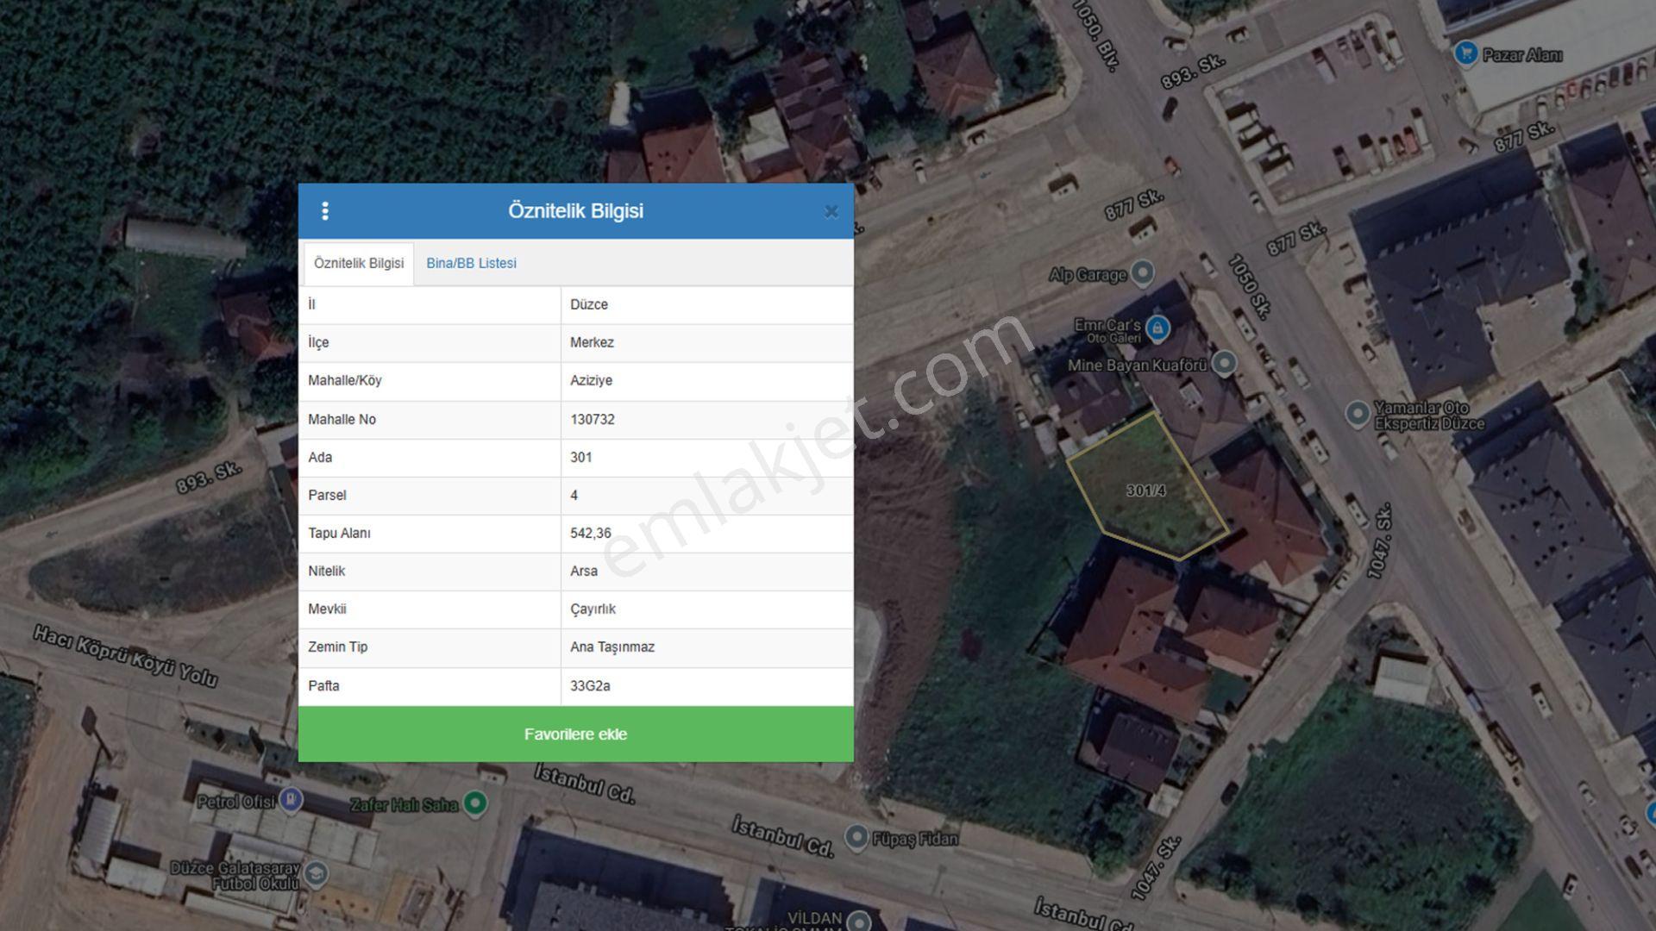Select parcel 301/4 label on map
This screenshot has width=1656, height=931.
coord(1145,490)
